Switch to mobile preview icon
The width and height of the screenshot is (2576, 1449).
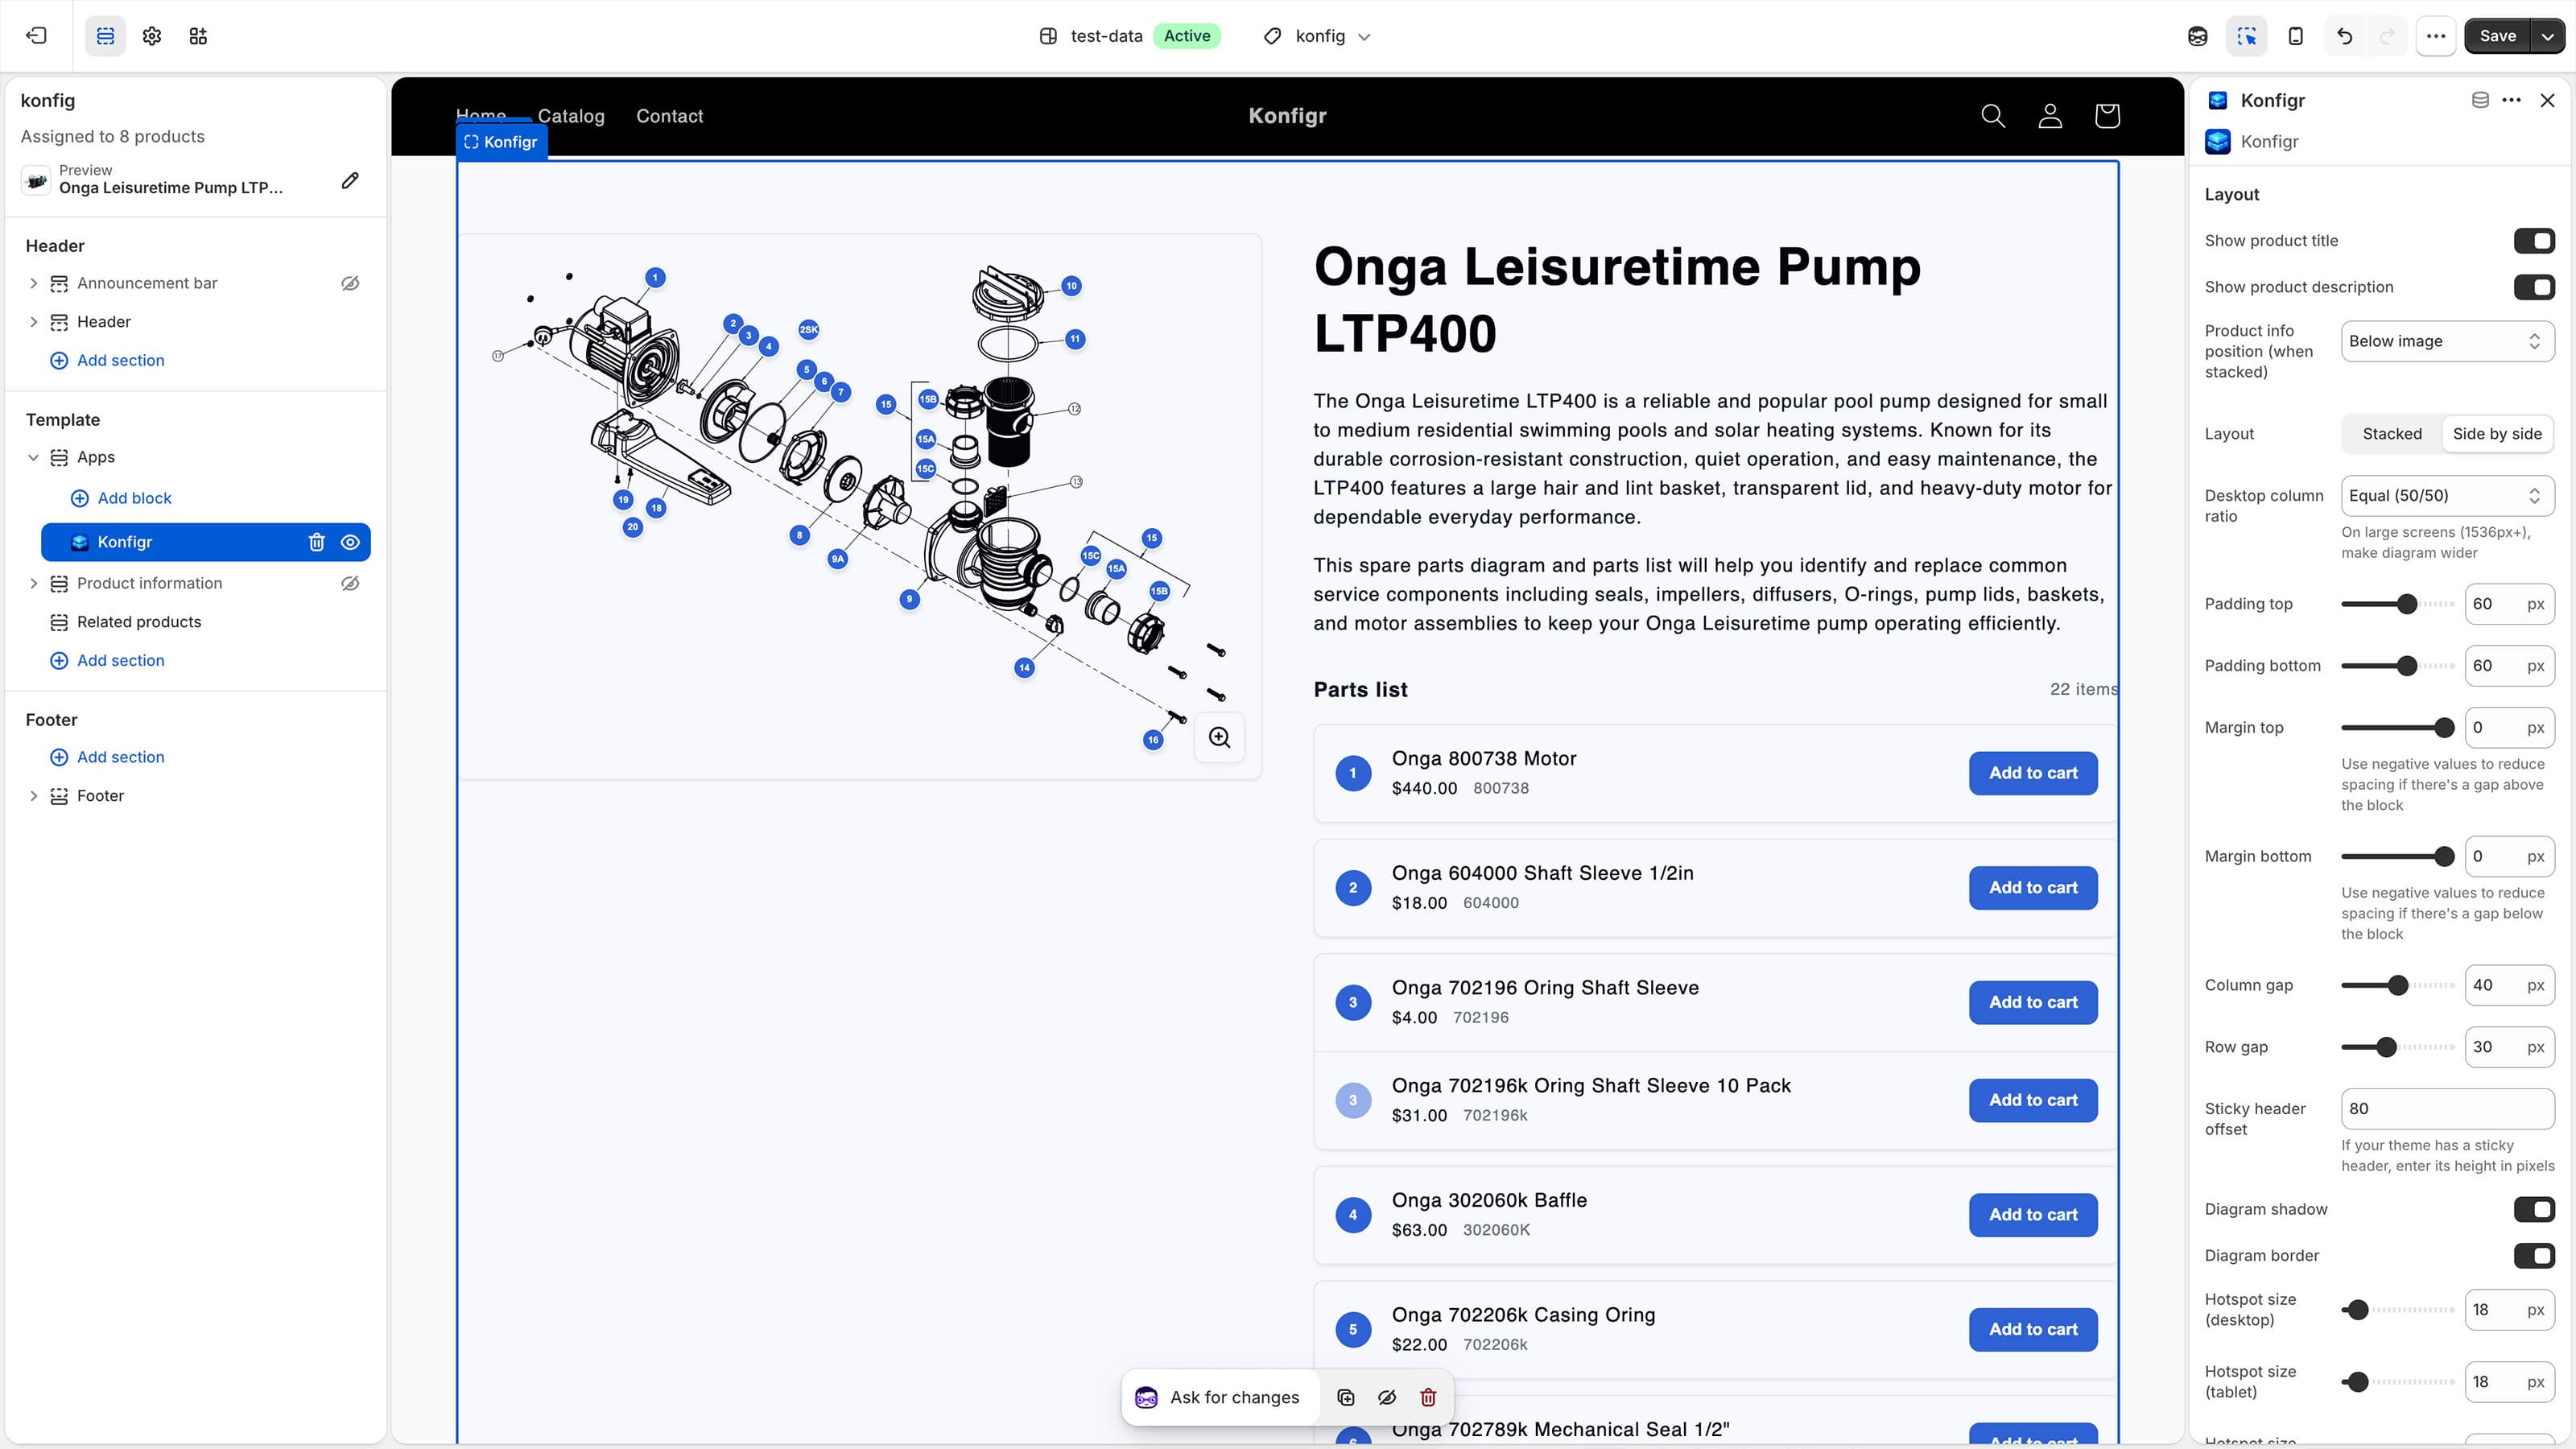click(2295, 36)
